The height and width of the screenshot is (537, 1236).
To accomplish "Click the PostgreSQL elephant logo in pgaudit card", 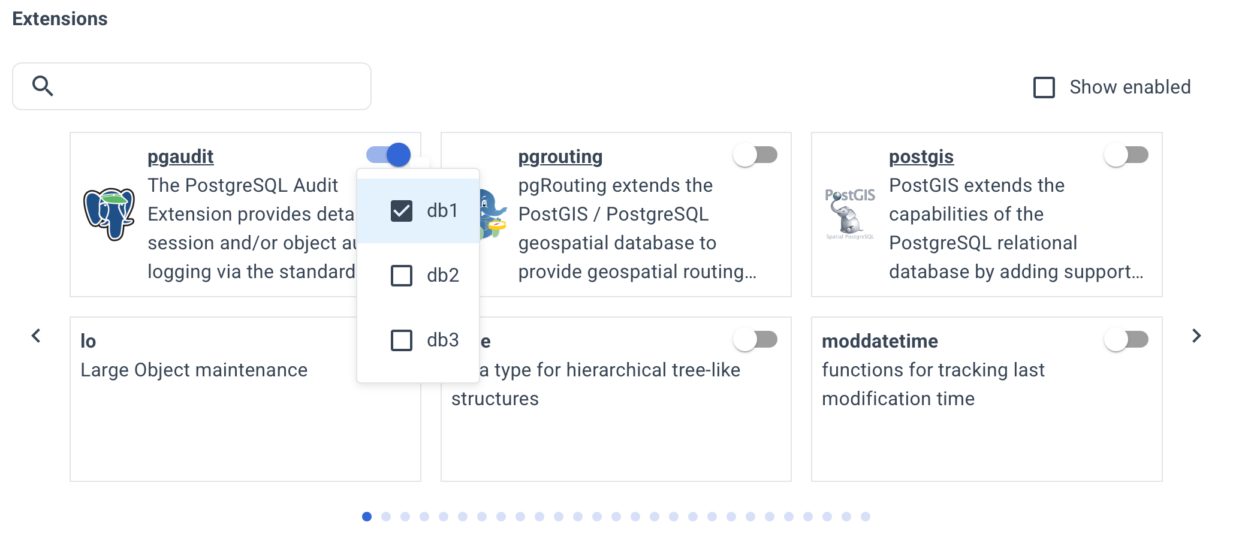I will click(108, 214).
